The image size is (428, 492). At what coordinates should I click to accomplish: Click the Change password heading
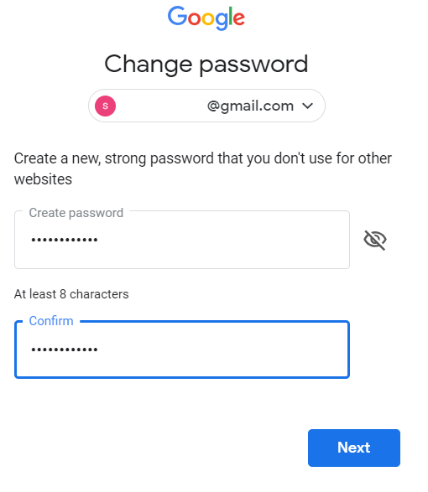tap(206, 65)
